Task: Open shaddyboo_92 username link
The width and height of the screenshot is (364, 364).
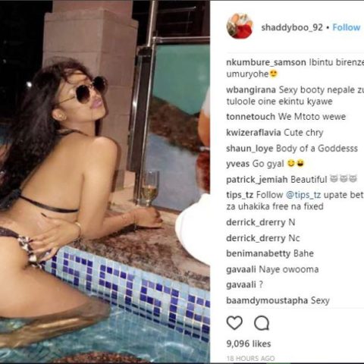Action: tap(292, 27)
